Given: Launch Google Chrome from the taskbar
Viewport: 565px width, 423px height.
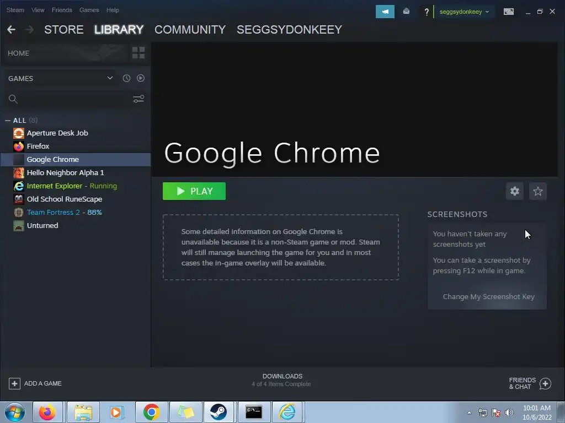Looking at the screenshot, I should 151,412.
